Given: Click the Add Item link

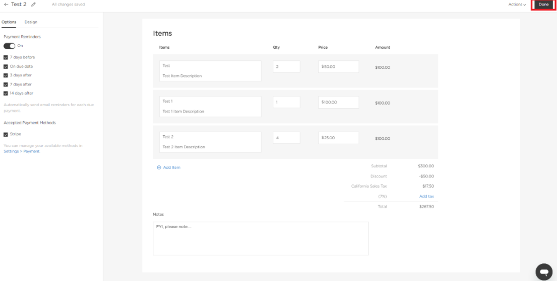Looking at the screenshot, I should 171,167.
